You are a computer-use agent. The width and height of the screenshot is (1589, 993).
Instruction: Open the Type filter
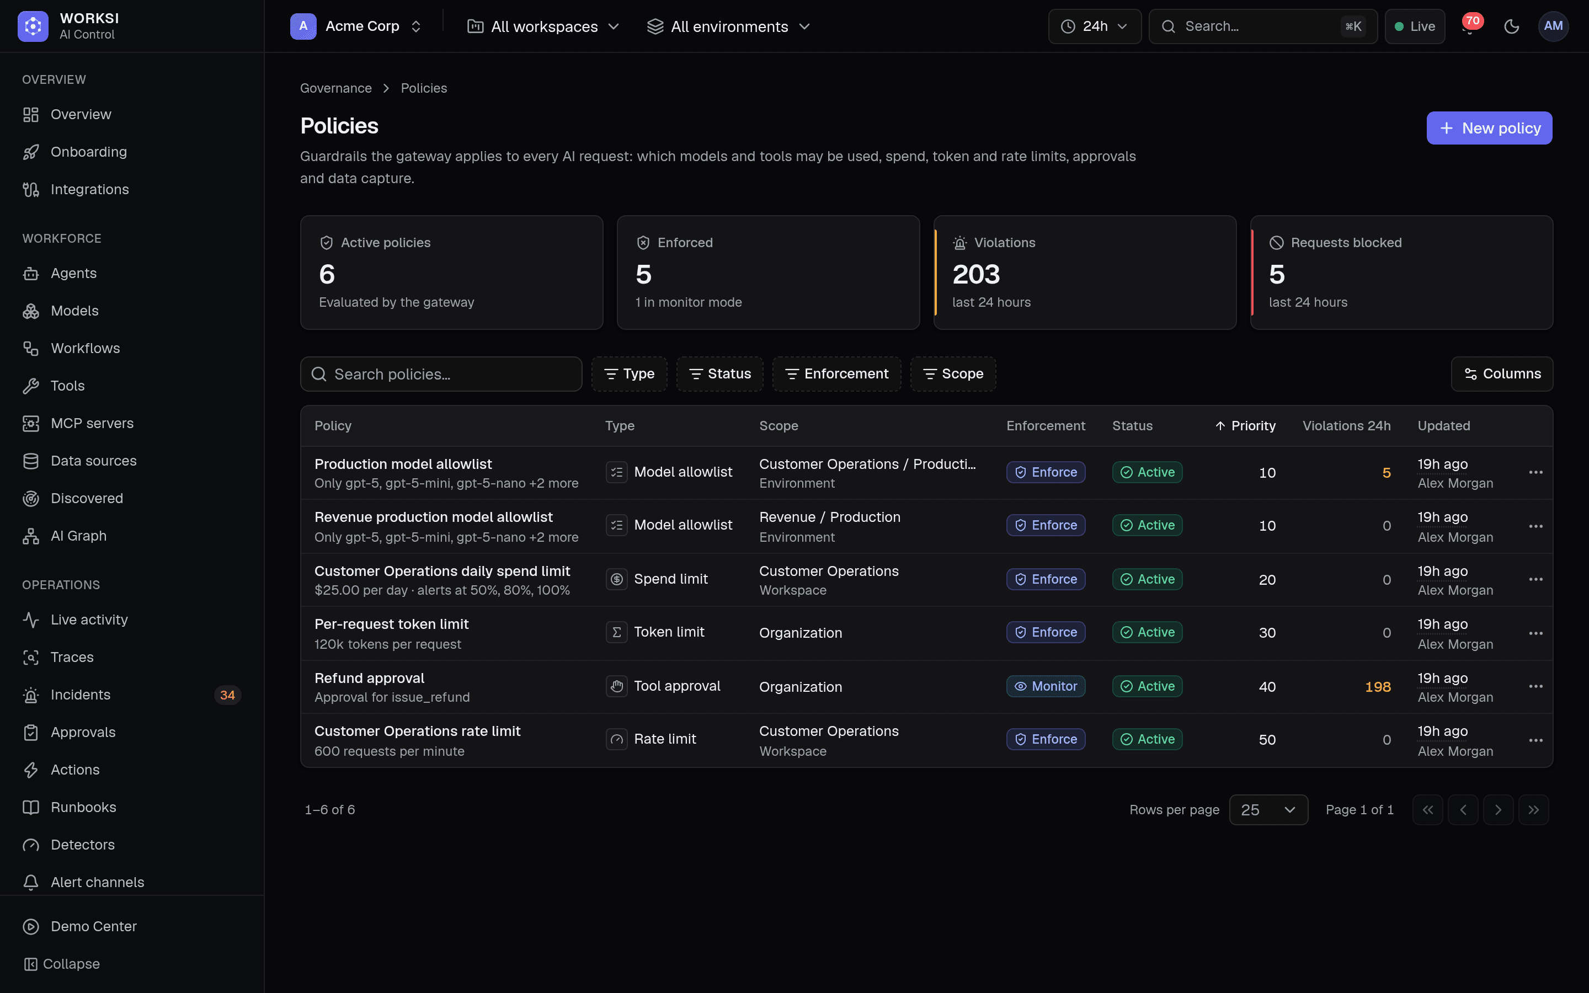click(629, 373)
